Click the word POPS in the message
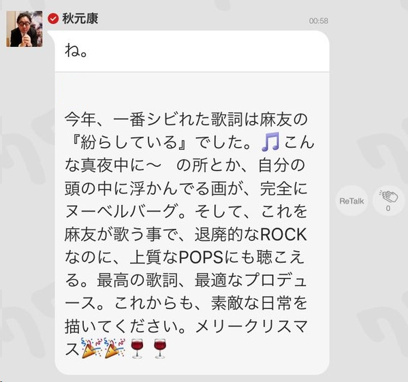Screen dimensions: 408x382 pyautogui.click(x=201, y=257)
